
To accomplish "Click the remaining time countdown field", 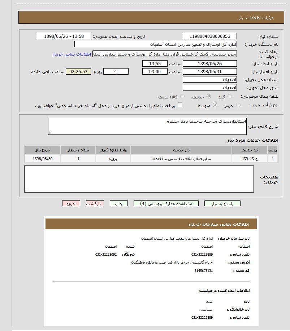I will pos(78,71).
